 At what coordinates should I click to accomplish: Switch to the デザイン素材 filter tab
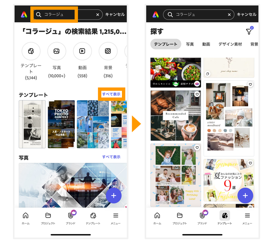pyautogui.click(x=230, y=44)
